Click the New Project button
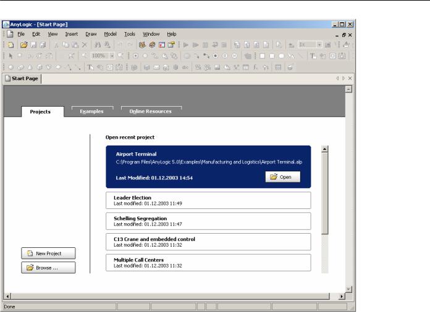Viewport: 430px width, 312px height. 48,253
